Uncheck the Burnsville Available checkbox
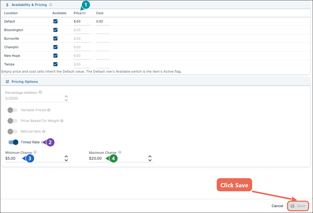Screen dimensions: 313x213 point(55,38)
